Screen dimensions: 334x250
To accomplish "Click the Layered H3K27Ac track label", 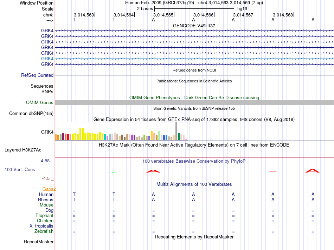I will click(23, 150).
